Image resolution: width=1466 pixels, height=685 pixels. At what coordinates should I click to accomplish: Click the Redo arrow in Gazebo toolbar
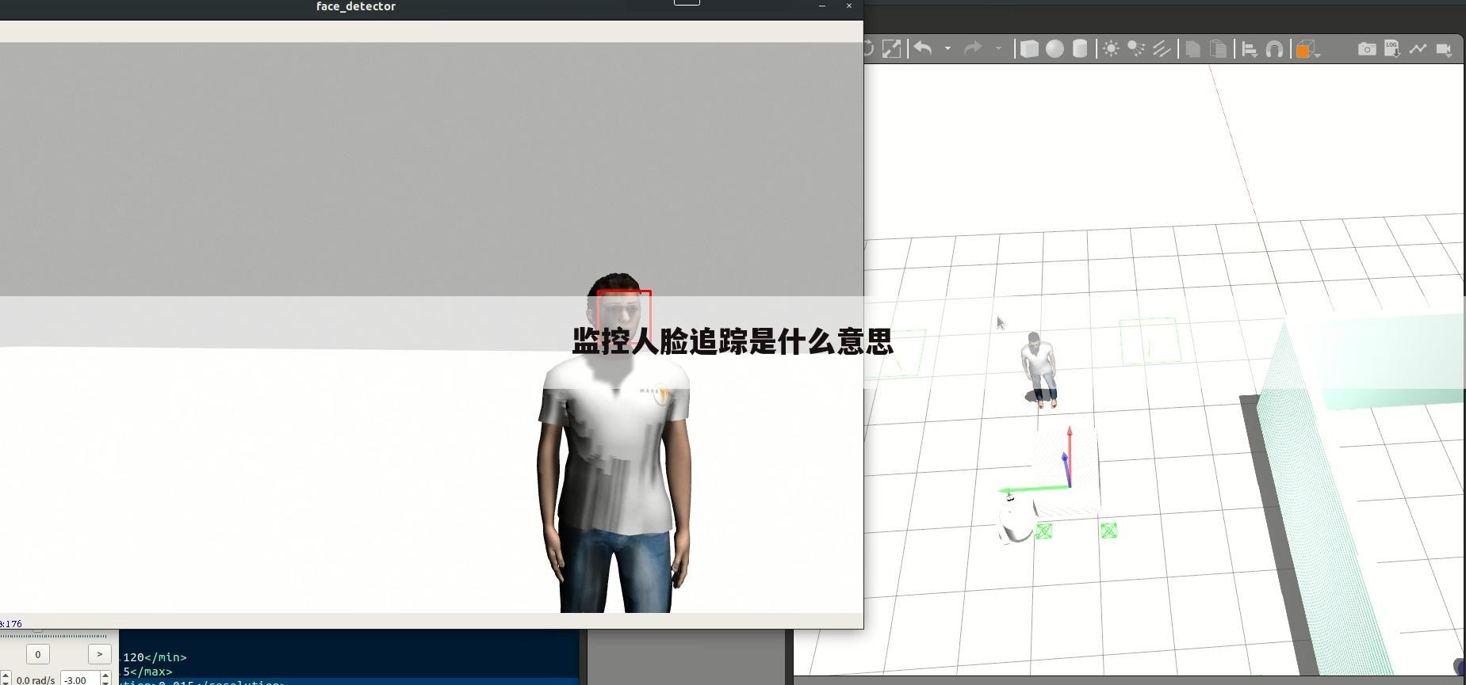pyautogui.click(x=973, y=49)
